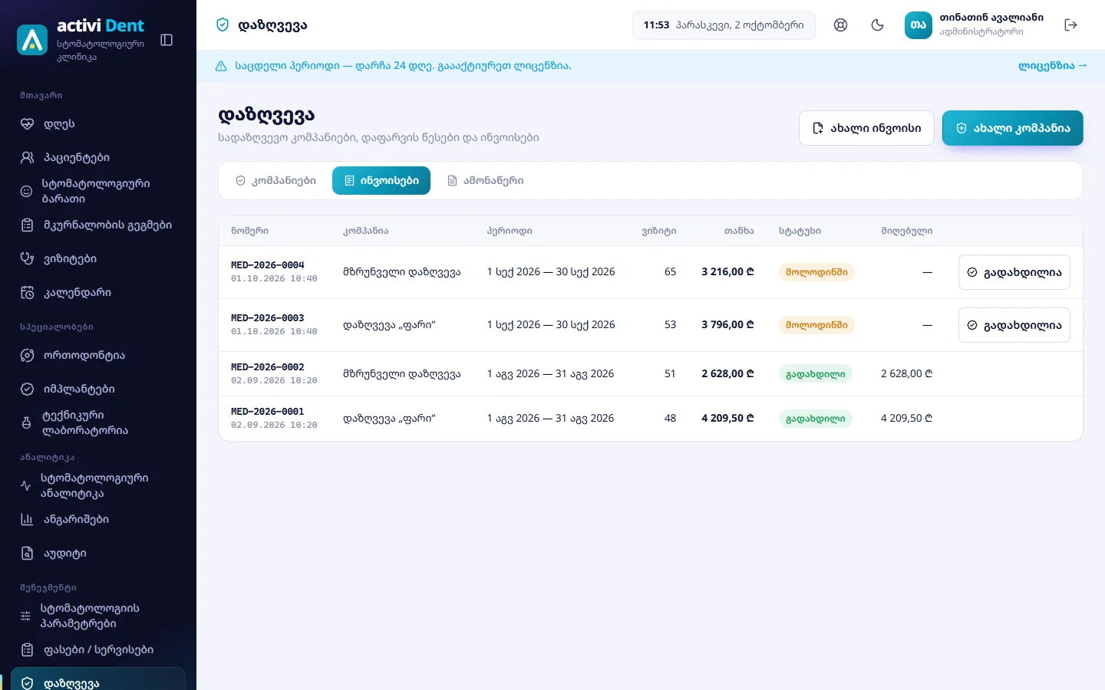Click the shield icon in the top header
Image resolution: width=1105 pixels, height=690 pixels.
point(223,25)
